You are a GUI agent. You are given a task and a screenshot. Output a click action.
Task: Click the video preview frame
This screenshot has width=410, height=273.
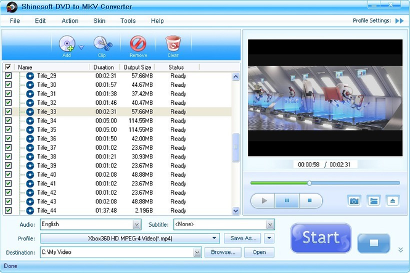325,98
